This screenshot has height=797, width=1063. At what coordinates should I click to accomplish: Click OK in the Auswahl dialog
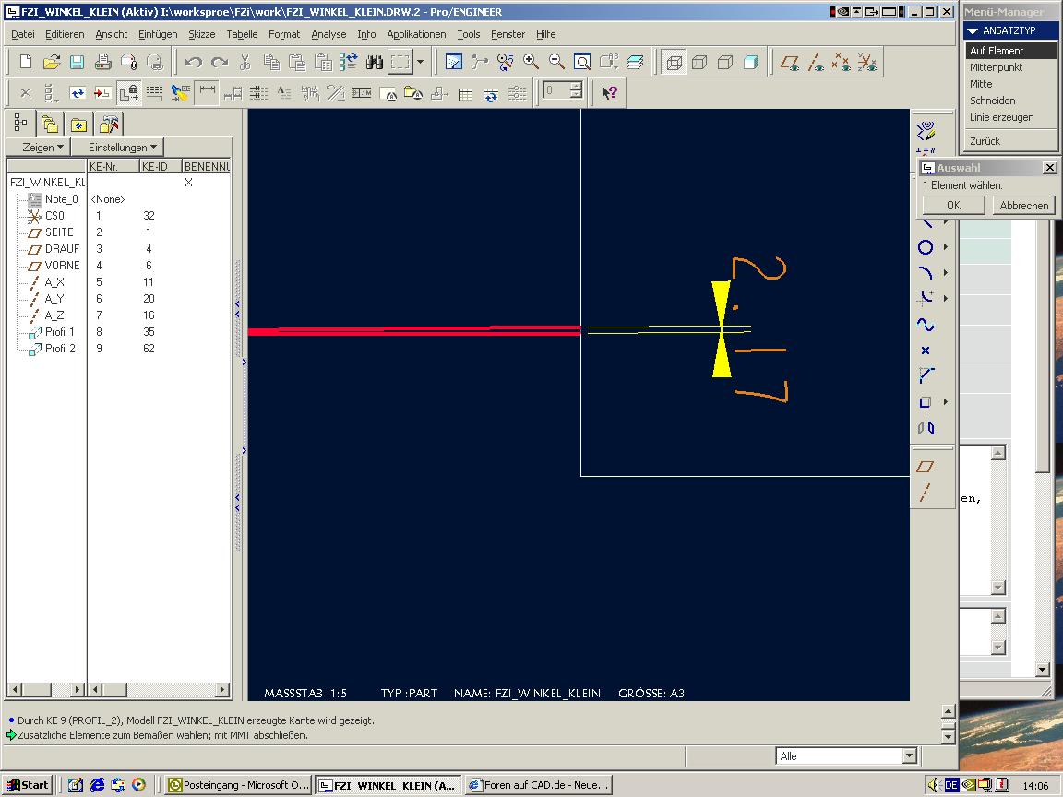953,206
